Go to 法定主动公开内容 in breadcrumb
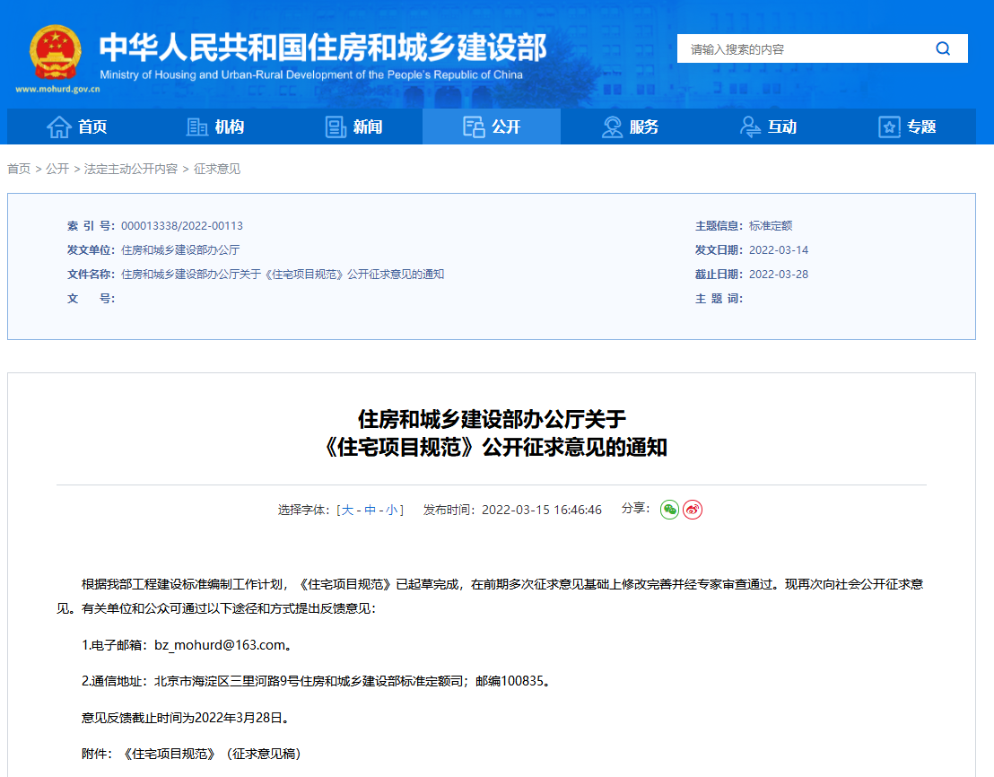 pos(131,169)
